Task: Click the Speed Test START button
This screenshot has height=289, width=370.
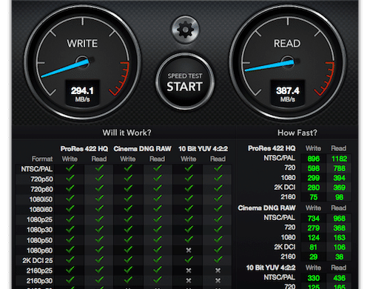Action: click(x=185, y=82)
